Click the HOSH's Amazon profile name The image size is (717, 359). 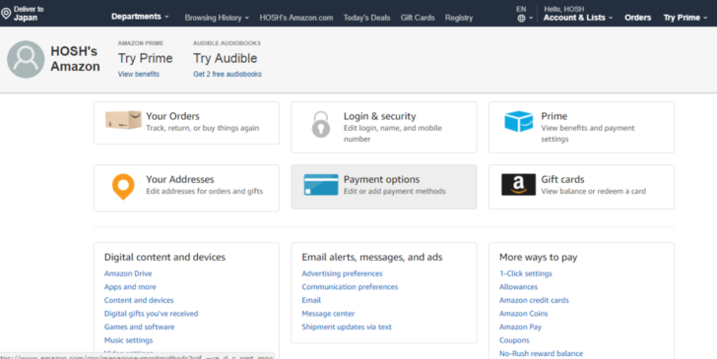click(x=75, y=58)
